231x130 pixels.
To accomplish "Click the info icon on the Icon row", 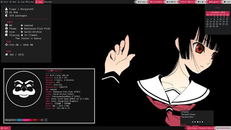I will [x=6, y=32].
